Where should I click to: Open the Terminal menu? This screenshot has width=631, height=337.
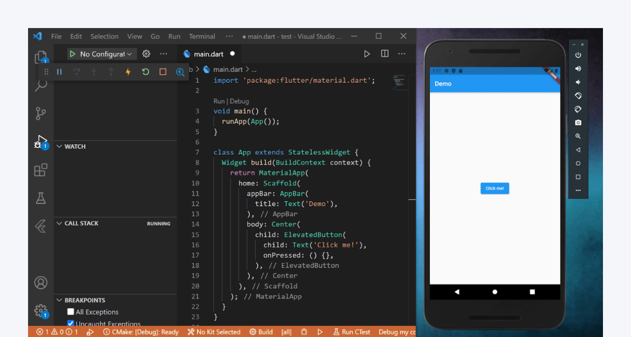click(x=202, y=36)
